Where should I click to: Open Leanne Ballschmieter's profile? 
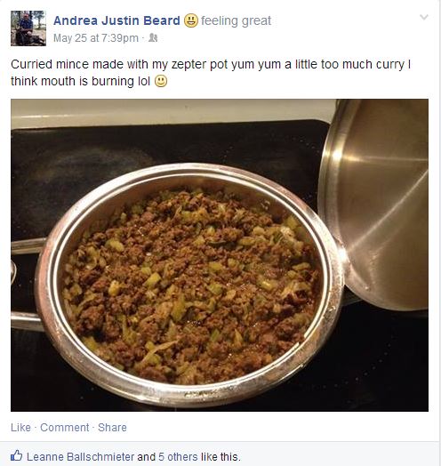click(81, 457)
